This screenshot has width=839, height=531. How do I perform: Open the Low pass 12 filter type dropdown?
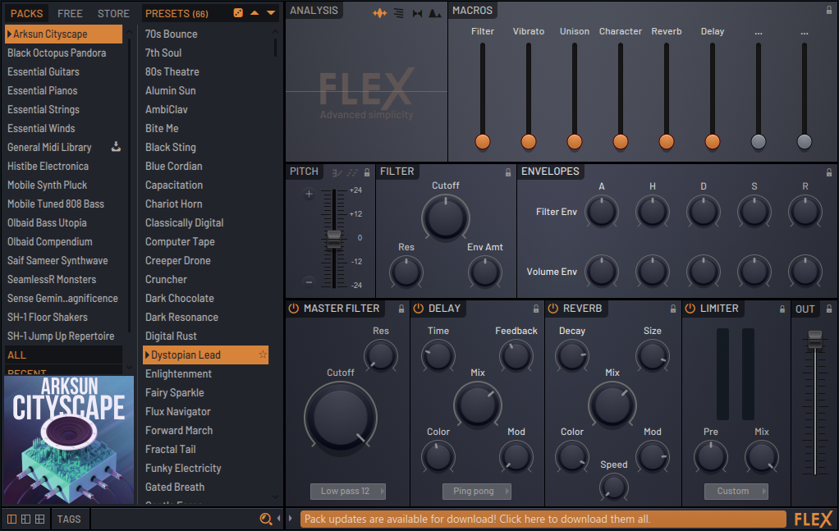pos(348,492)
